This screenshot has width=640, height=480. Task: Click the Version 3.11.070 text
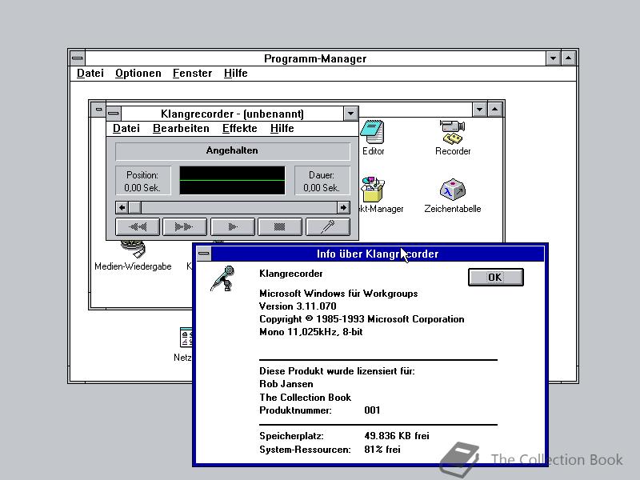tap(298, 306)
